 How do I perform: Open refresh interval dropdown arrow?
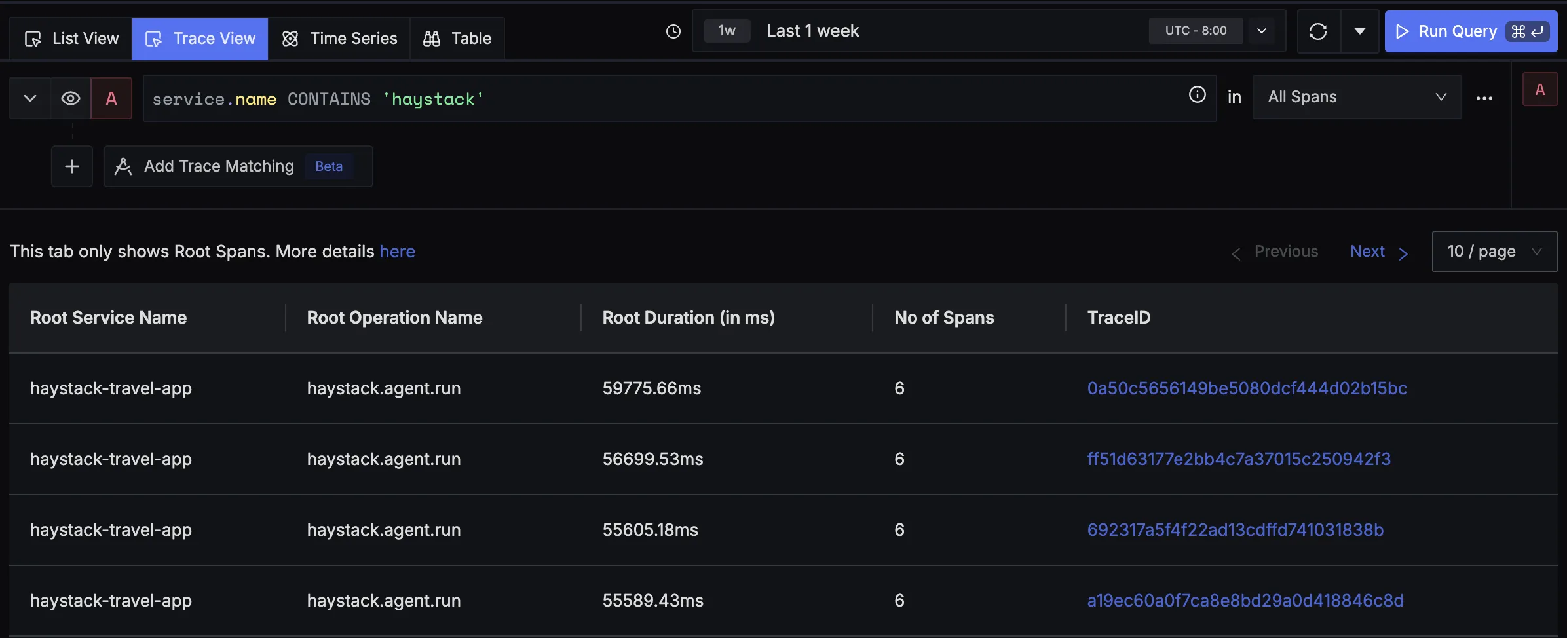click(1360, 31)
